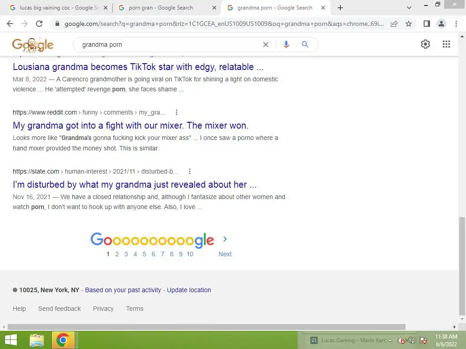Screen dimensions: 466x349
Task: Open the 'My grandma got into a fight' result
Action: point(131,125)
